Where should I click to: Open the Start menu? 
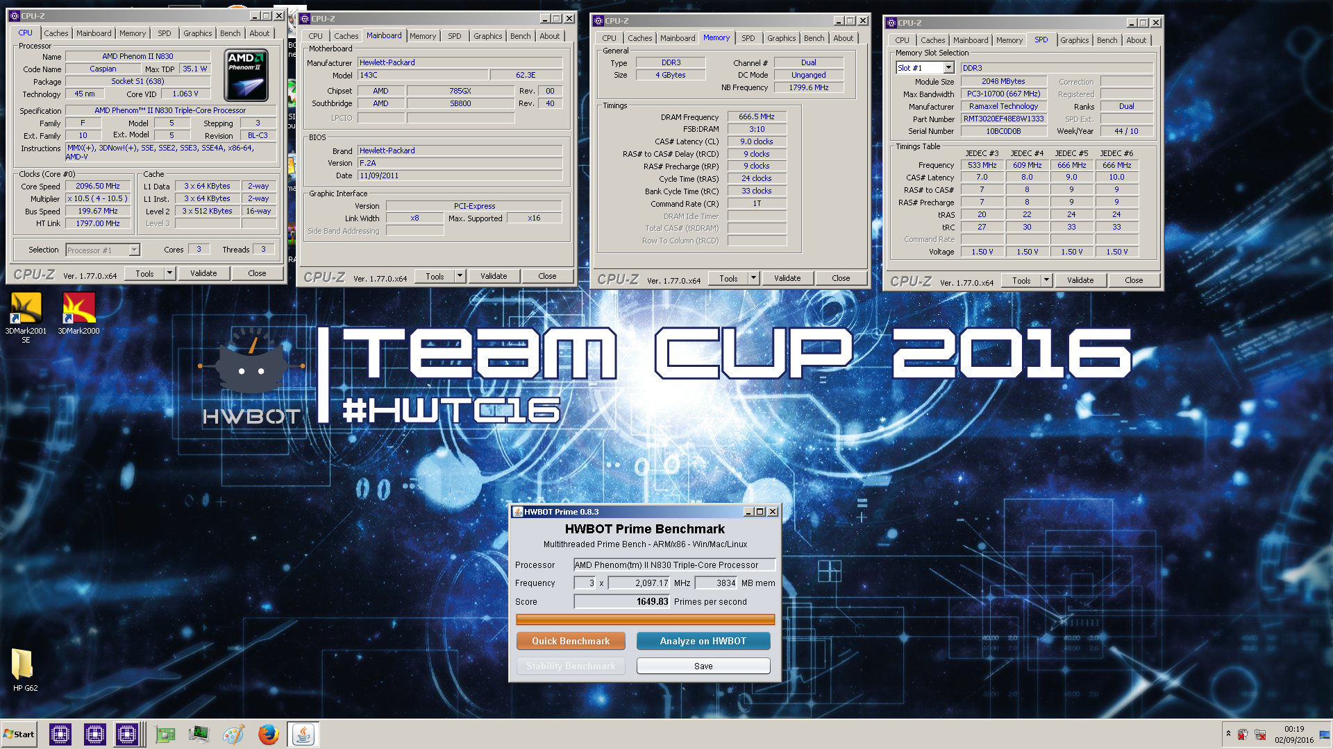point(19,734)
